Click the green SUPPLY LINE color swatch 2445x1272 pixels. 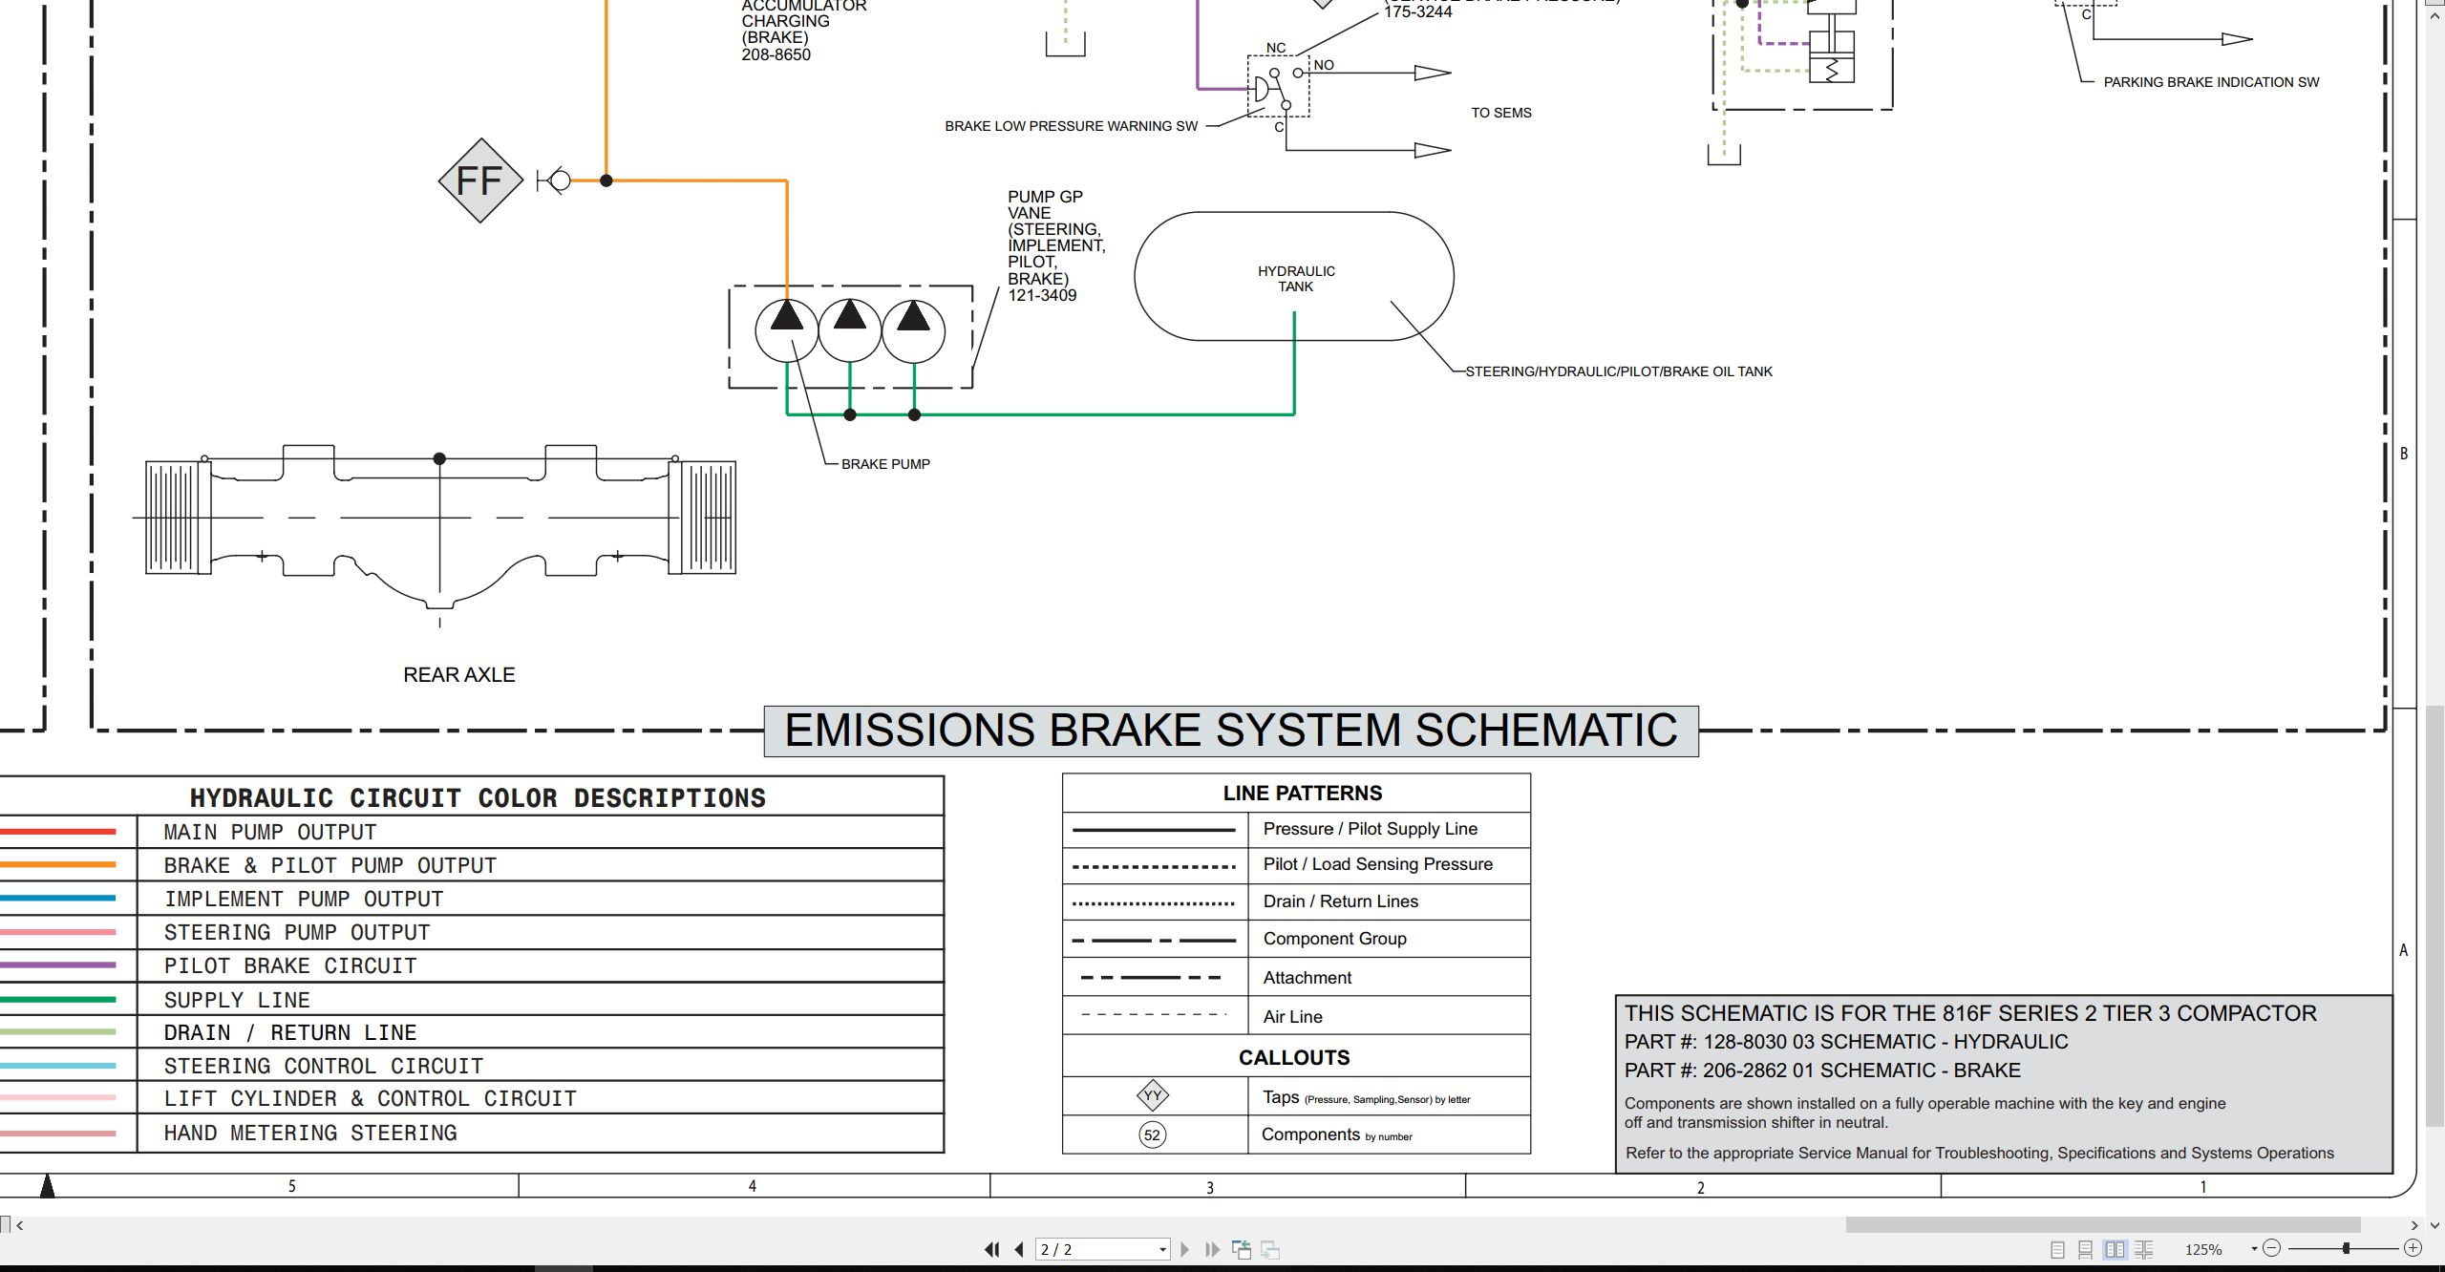tap(58, 1000)
